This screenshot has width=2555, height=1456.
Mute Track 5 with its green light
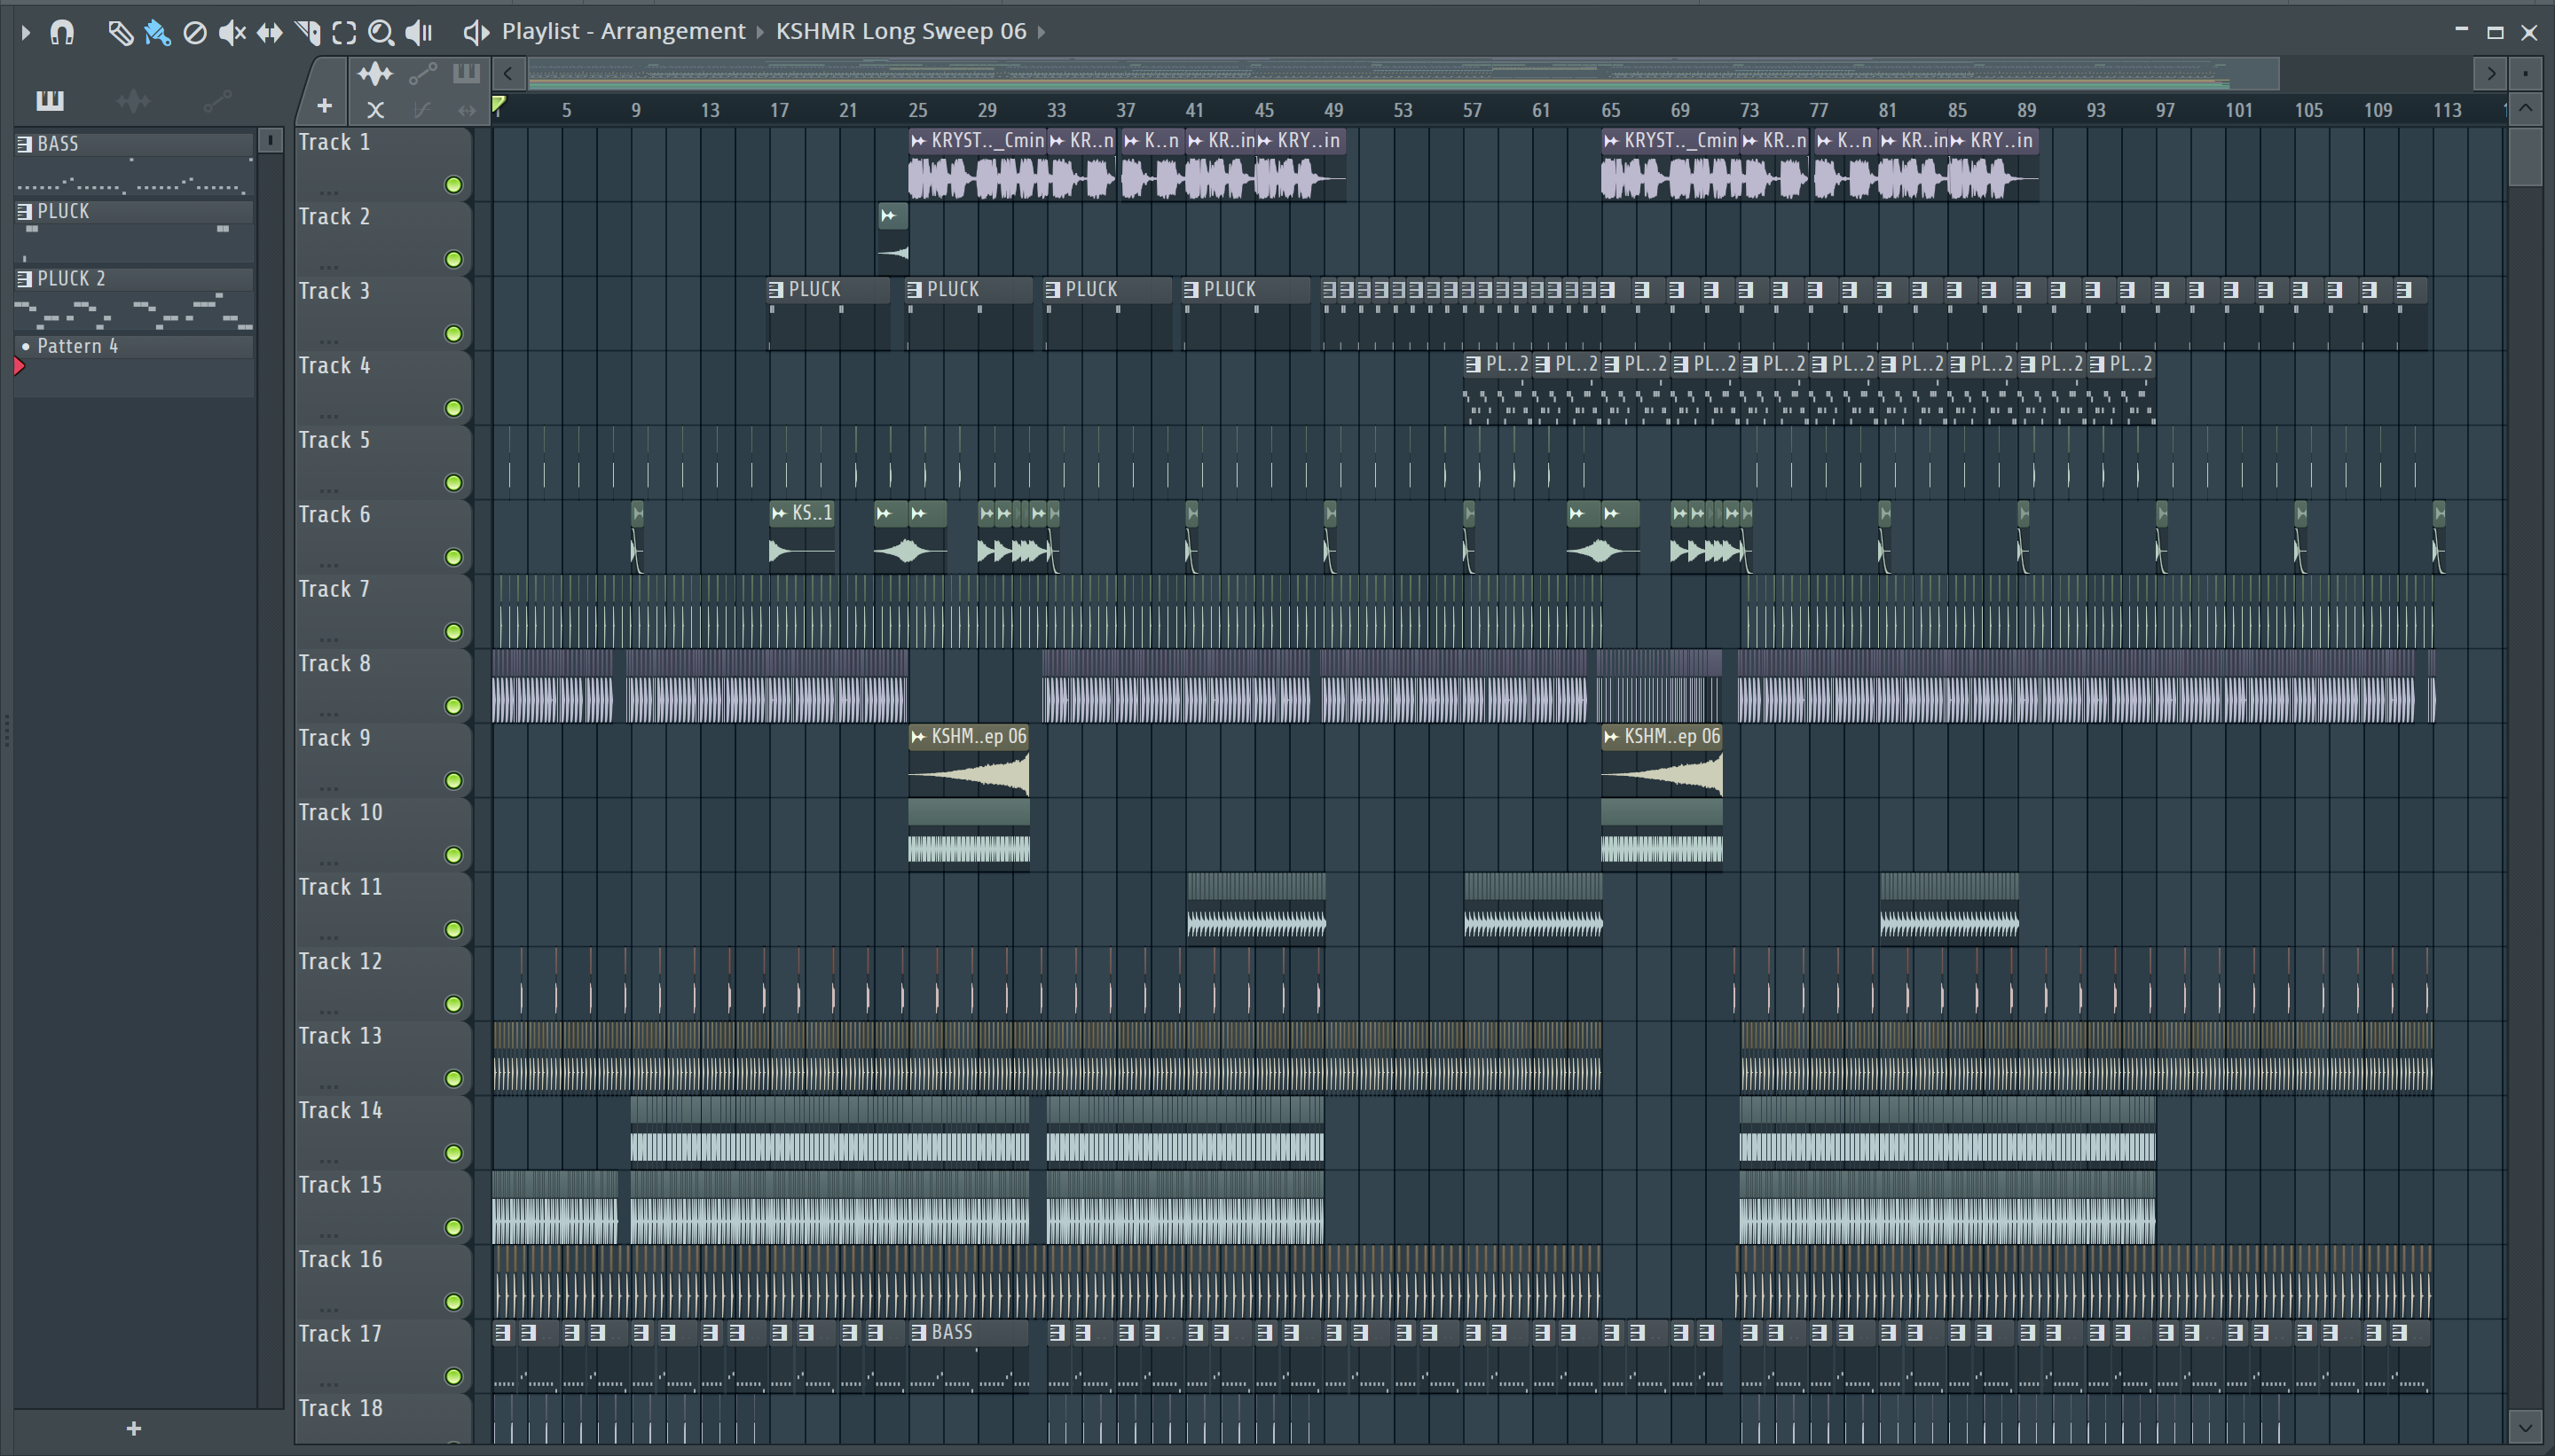coord(453,483)
